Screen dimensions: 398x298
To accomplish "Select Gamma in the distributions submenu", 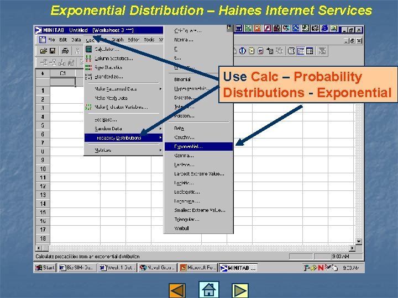I will 198,156.
